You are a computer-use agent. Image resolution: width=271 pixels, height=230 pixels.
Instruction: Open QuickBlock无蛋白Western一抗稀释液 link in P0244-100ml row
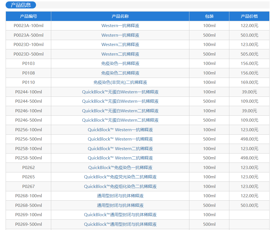point(120,92)
